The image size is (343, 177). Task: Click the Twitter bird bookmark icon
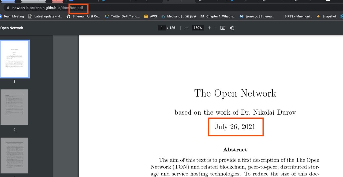pyautogui.click(x=107, y=16)
